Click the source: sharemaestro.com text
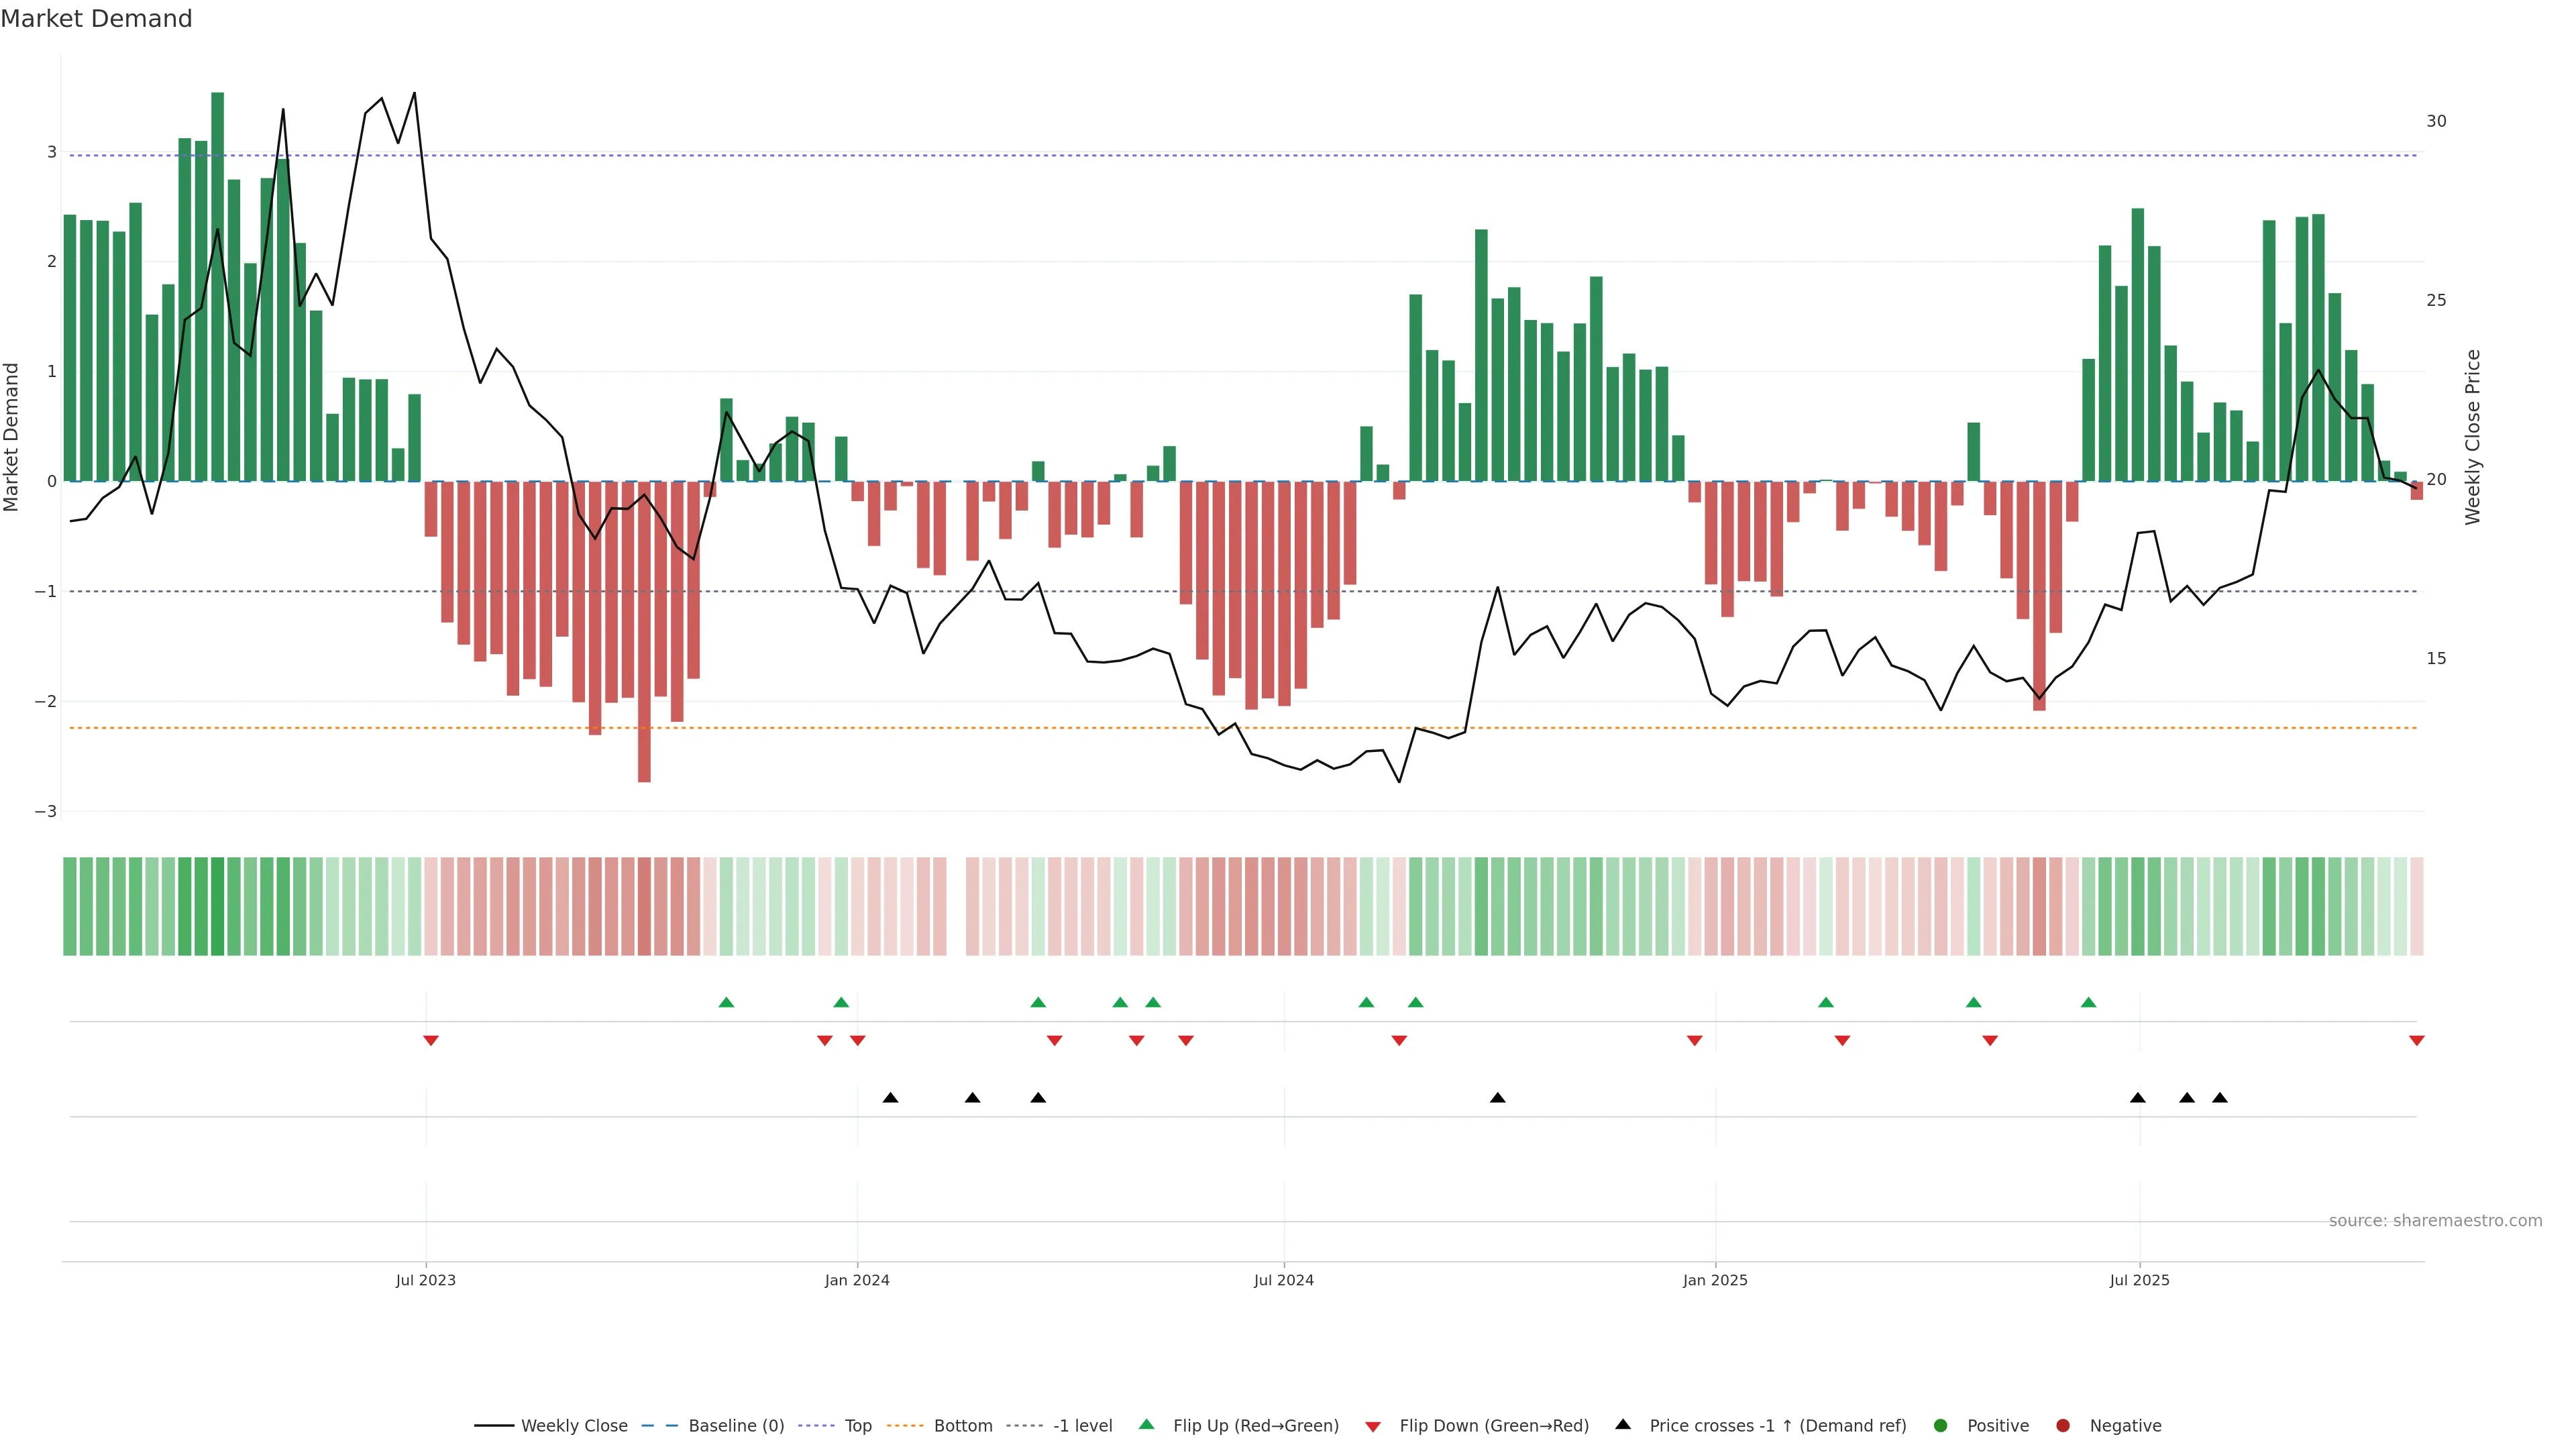Viewport: 2576px width, 1449px height. [2435, 1221]
